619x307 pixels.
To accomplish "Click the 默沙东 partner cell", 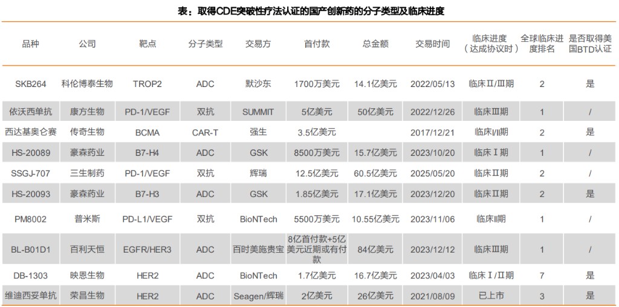I will coord(258,83).
